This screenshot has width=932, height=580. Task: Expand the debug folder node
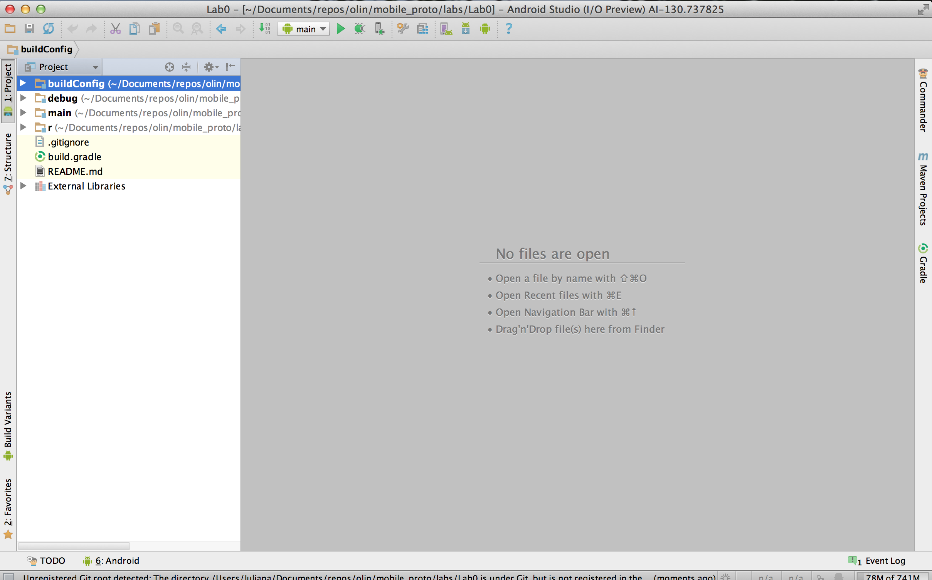[23, 98]
